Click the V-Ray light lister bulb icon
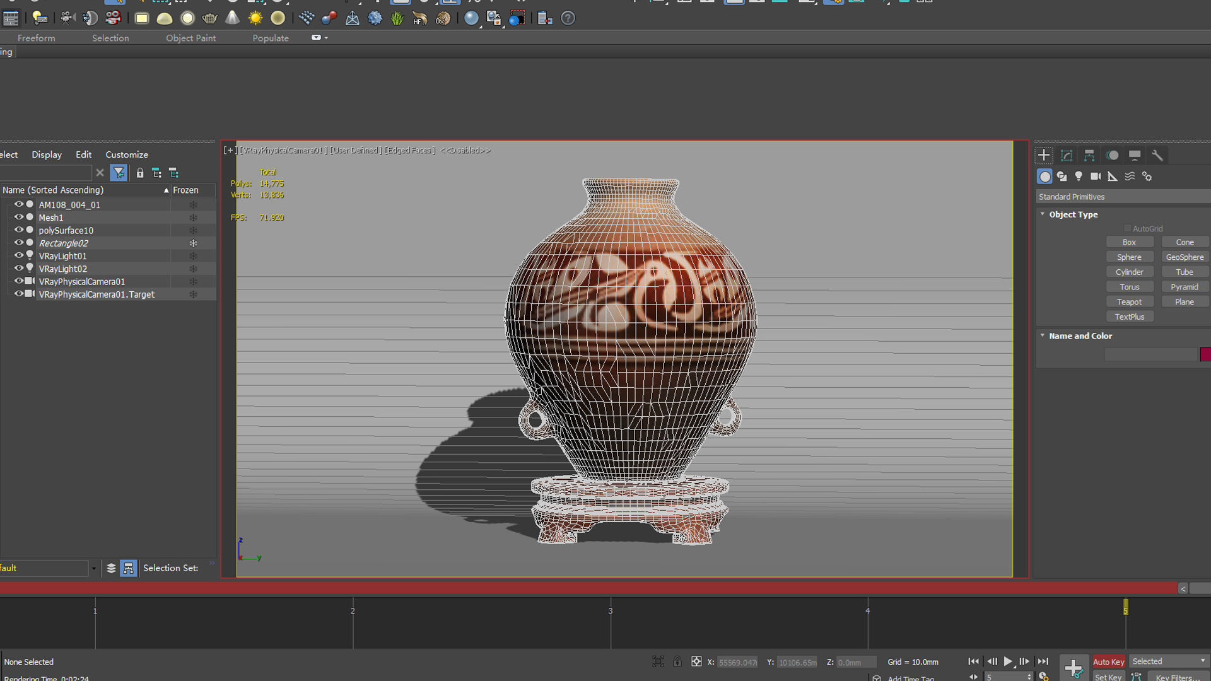The height and width of the screenshot is (681, 1211). click(40, 18)
